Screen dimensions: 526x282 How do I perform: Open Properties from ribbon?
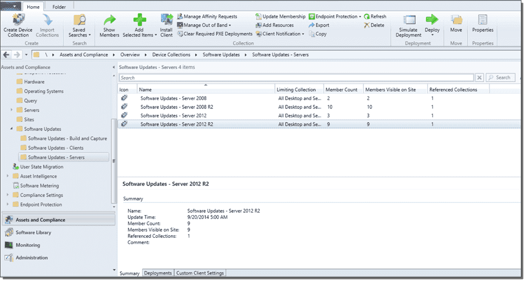483,24
